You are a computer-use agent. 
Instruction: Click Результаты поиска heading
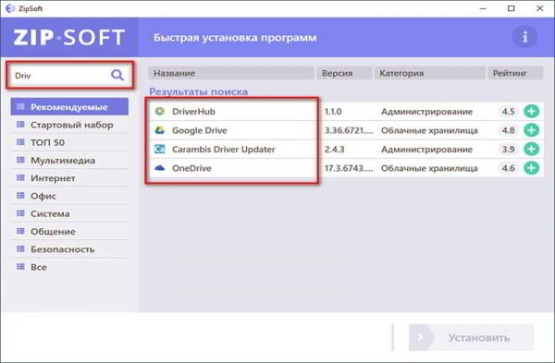[x=199, y=91]
